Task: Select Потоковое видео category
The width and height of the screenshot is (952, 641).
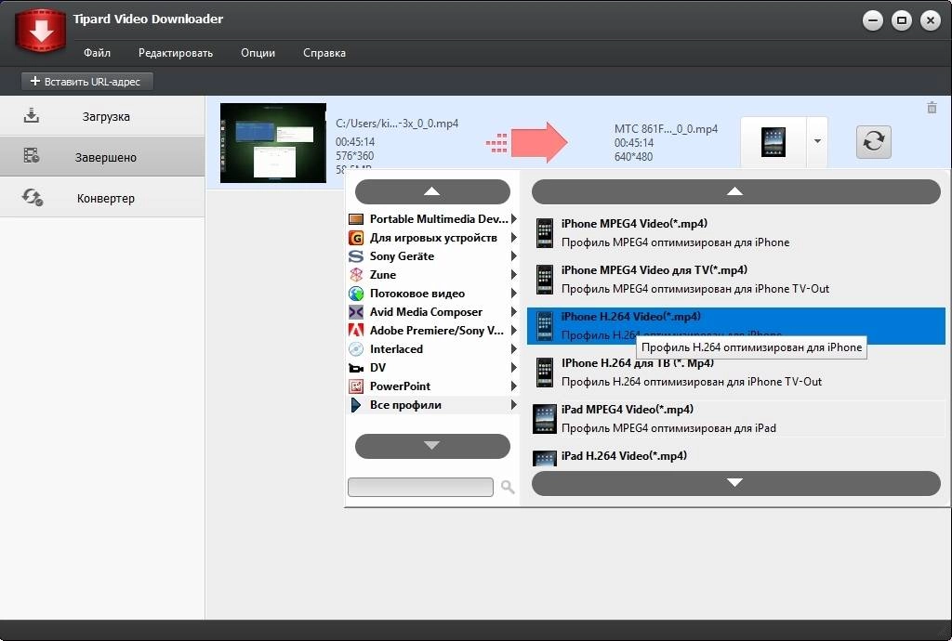Action: point(432,294)
